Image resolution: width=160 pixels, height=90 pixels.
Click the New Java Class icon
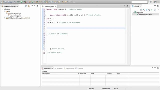tap(32, 2)
